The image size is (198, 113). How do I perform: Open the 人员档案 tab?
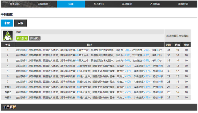point(155,4)
